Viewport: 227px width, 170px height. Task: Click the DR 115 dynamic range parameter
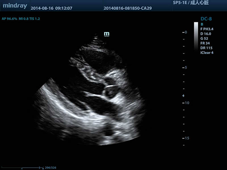[x=206, y=48]
